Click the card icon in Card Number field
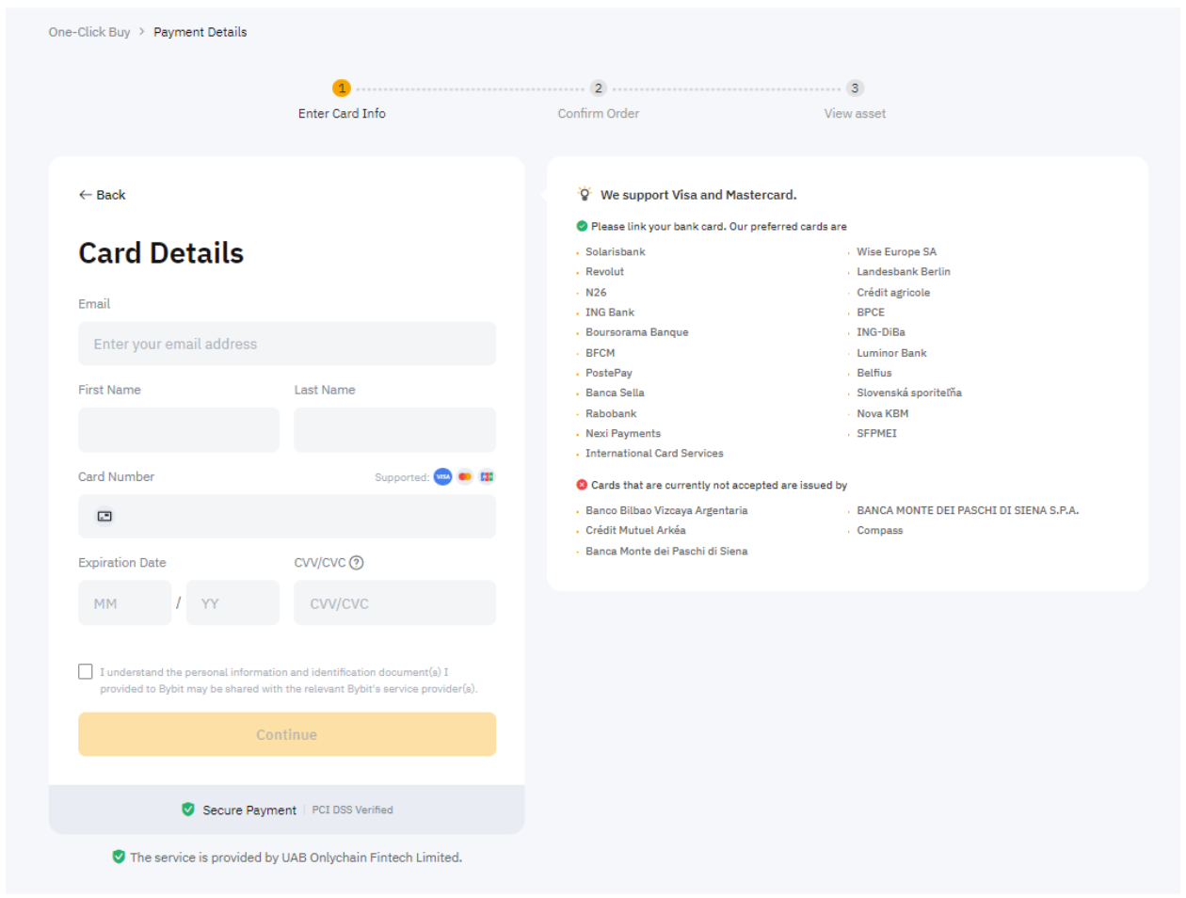 (x=104, y=517)
